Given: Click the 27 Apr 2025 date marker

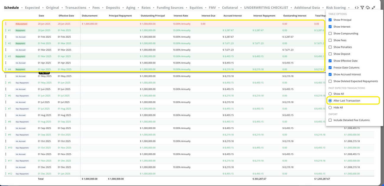Looking at the screenshot, I should point(44,73).
